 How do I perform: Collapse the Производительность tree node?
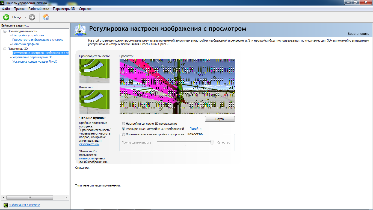click(5, 31)
